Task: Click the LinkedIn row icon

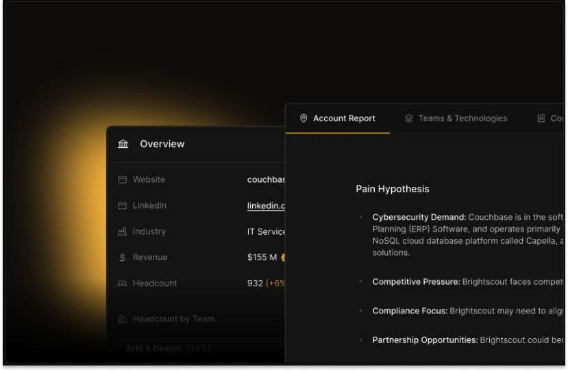Action: (x=123, y=205)
